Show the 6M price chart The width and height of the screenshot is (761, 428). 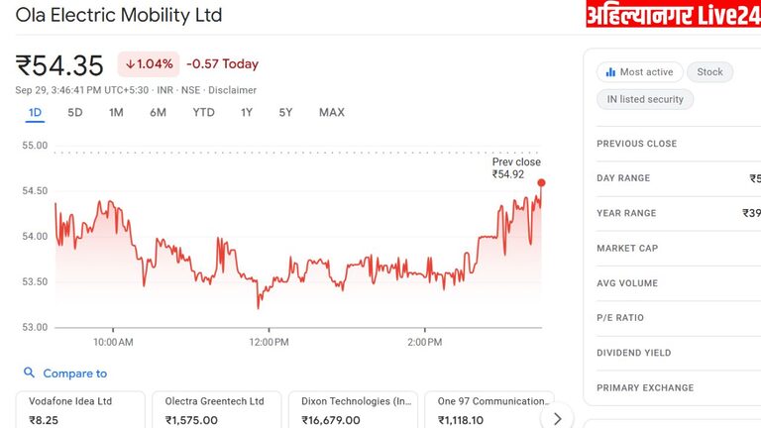point(158,112)
